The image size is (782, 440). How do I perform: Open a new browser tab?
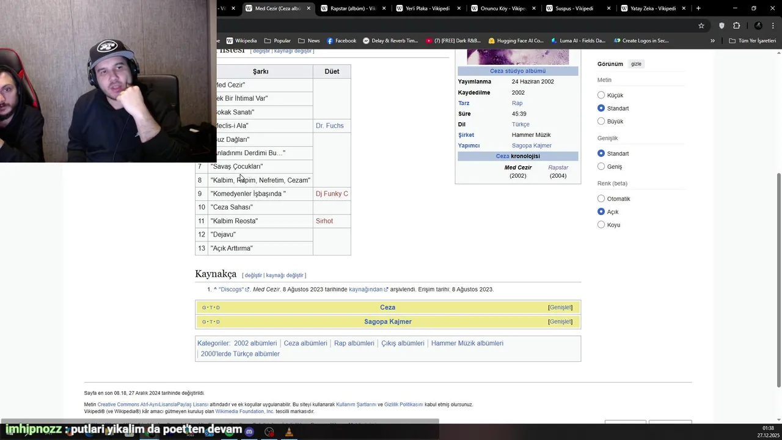coord(698,9)
